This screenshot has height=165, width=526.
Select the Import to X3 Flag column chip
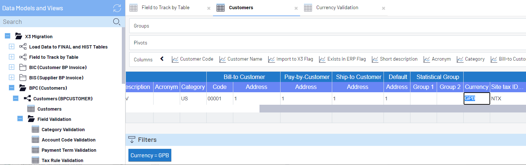[x=292, y=59]
